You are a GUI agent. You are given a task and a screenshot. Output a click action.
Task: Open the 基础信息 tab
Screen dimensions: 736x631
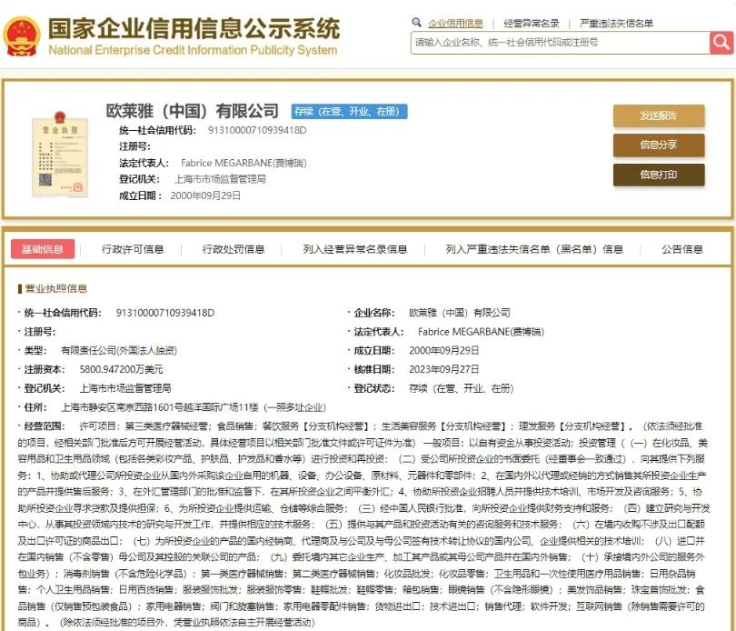pyautogui.click(x=43, y=249)
